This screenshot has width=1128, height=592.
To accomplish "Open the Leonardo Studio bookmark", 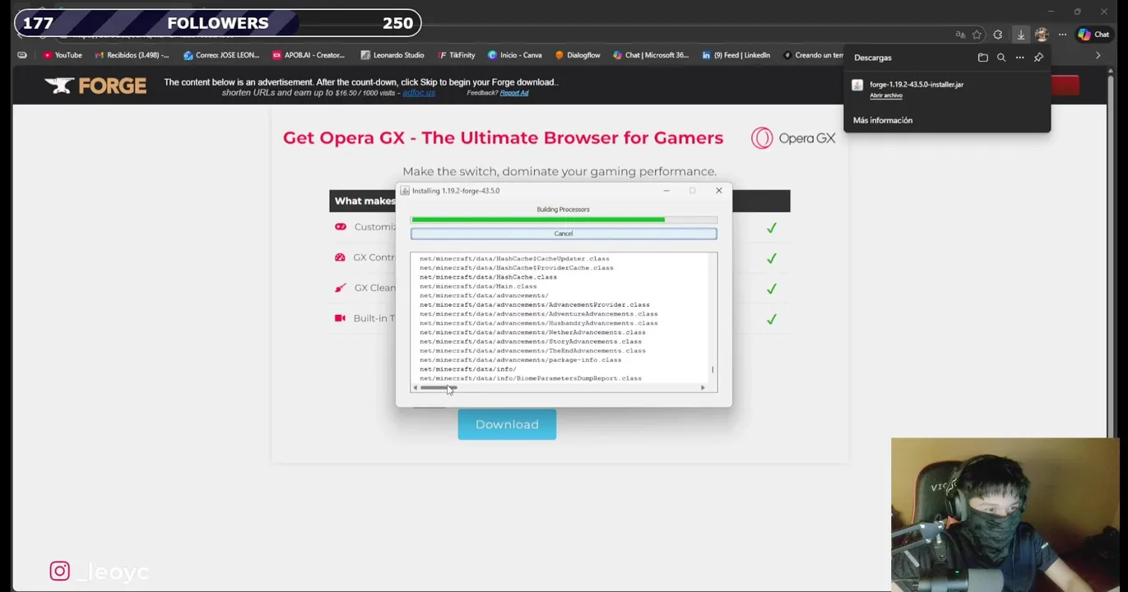I will click(x=392, y=55).
